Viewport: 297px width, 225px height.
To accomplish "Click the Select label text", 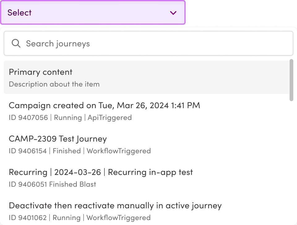I will [x=19, y=13].
